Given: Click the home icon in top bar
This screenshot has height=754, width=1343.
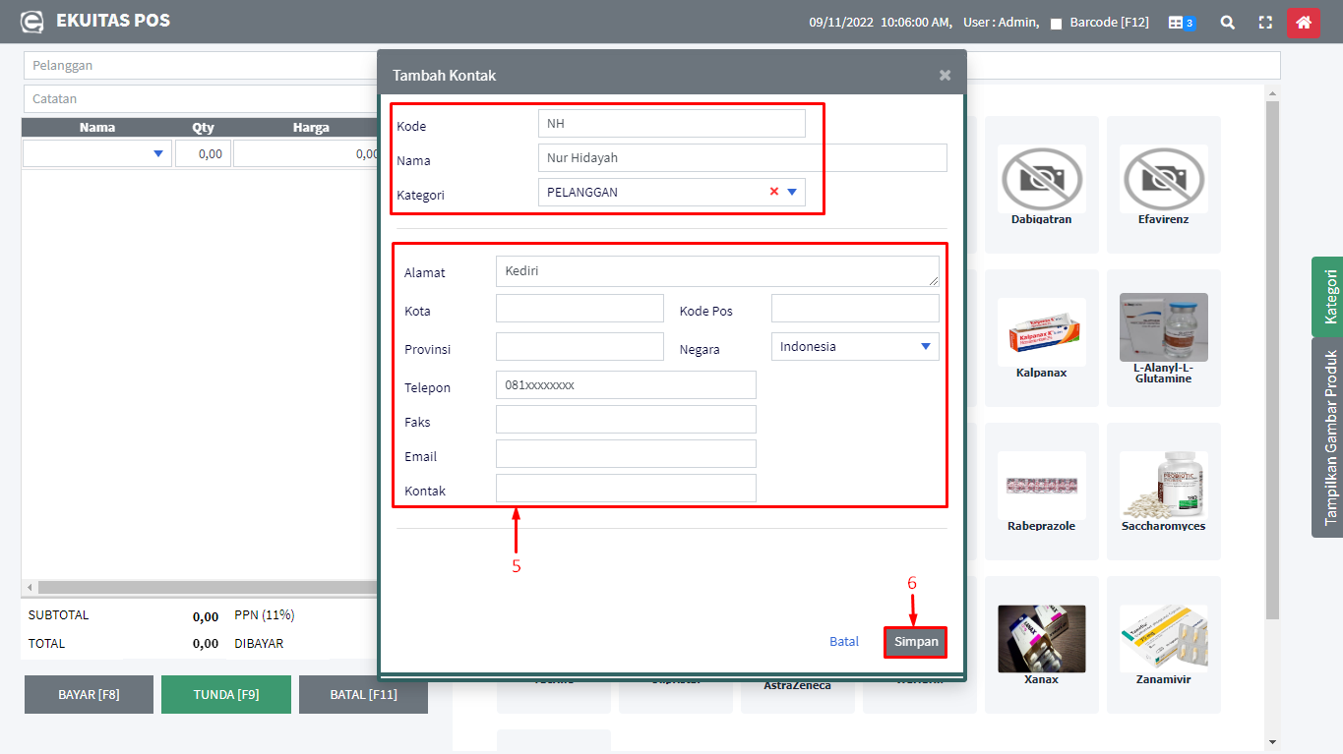Looking at the screenshot, I should [x=1303, y=23].
